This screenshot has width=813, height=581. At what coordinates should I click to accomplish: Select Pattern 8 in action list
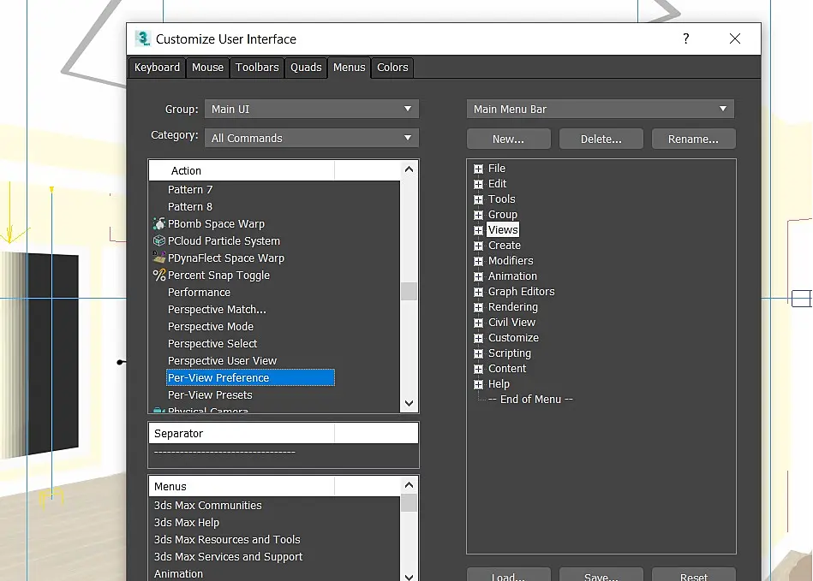(x=190, y=206)
